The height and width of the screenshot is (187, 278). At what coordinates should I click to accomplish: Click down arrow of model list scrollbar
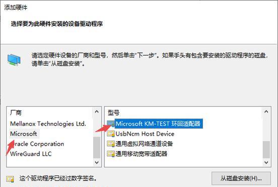[266, 162]
